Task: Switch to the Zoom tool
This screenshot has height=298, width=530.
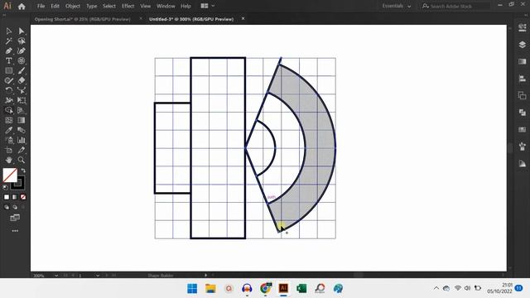Action: click(x=22, y=160)
